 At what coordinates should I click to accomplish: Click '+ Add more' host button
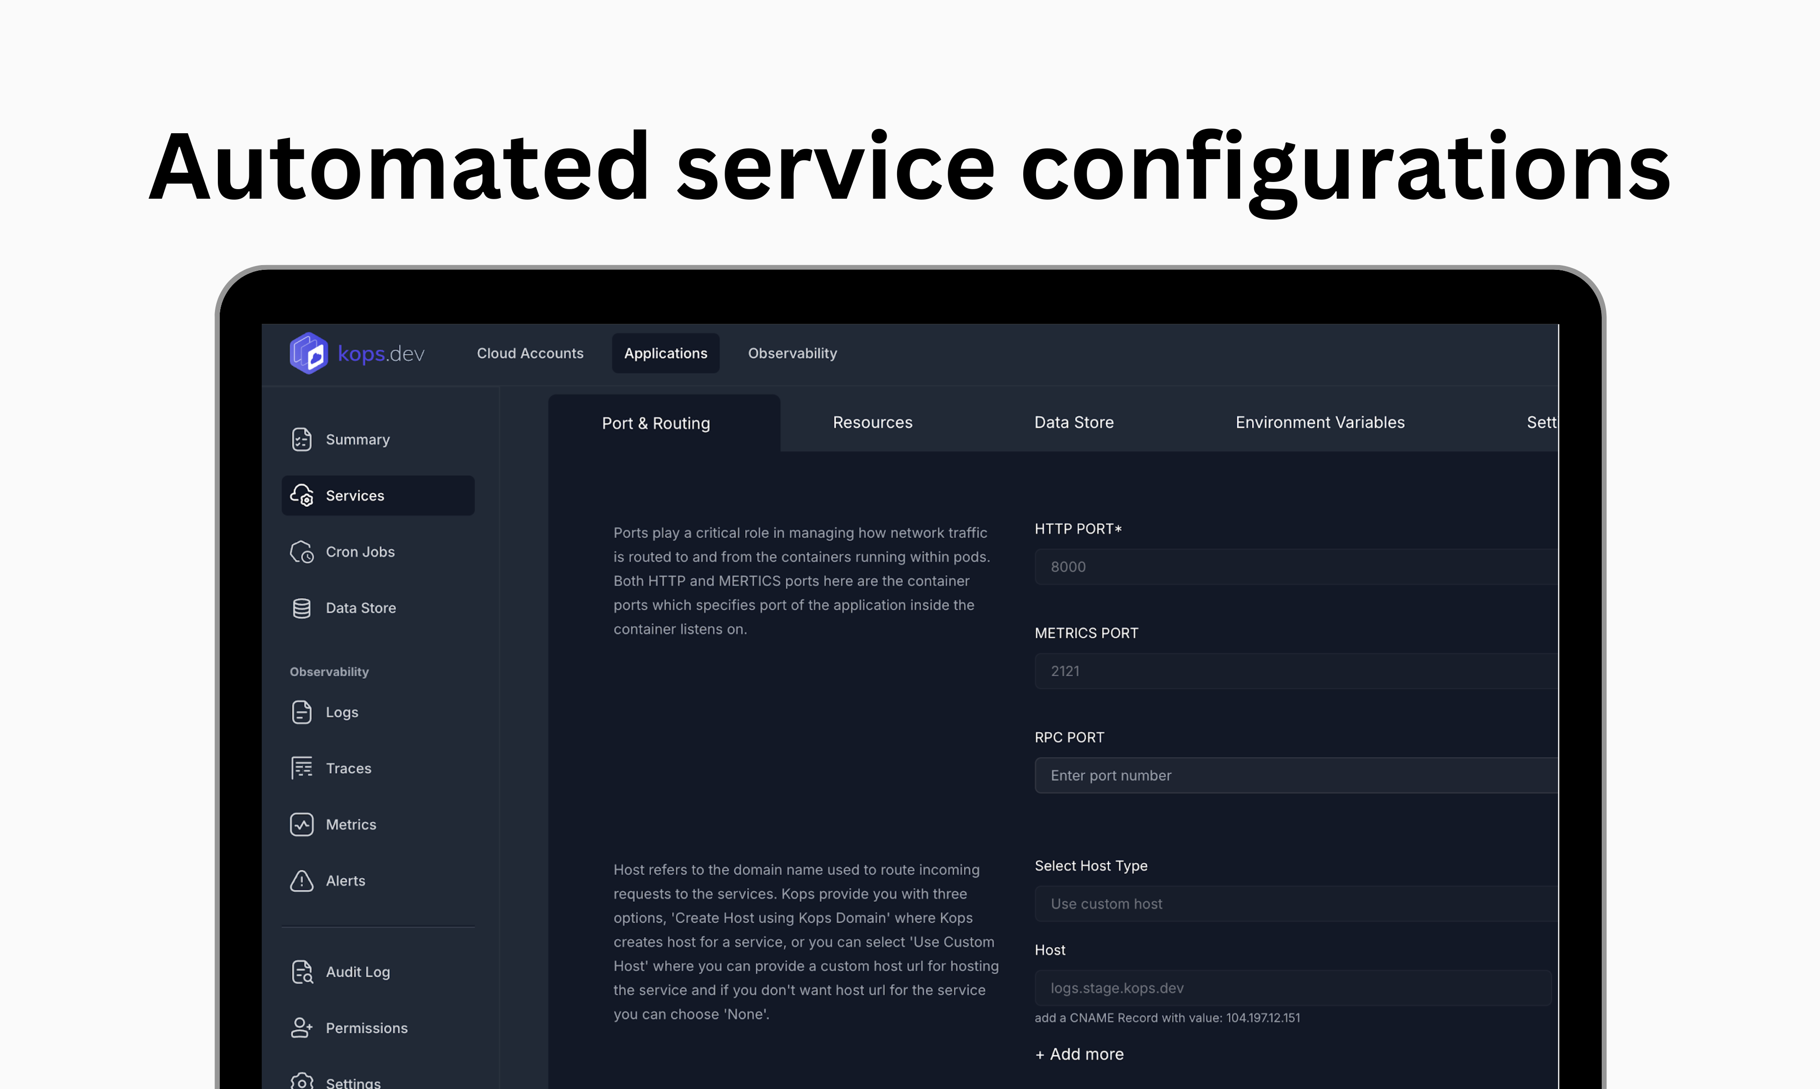tap(1079, 1054)
